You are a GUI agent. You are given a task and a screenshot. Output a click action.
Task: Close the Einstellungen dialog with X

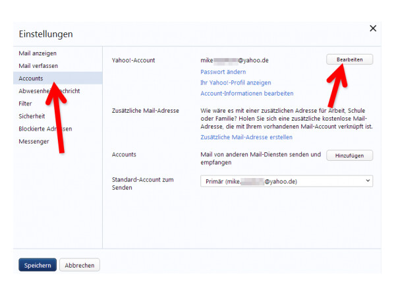coord(373,28)
